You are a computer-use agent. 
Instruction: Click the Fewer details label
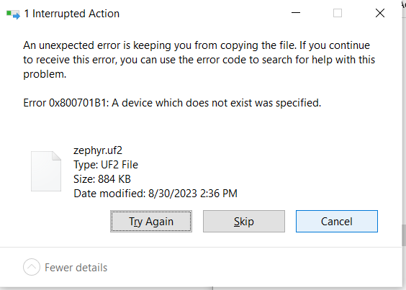(76, 268)
